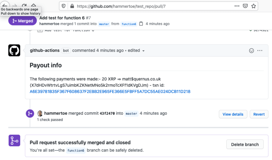Delete the function6 branch
272x160 pixels.
tap(245, 144)
